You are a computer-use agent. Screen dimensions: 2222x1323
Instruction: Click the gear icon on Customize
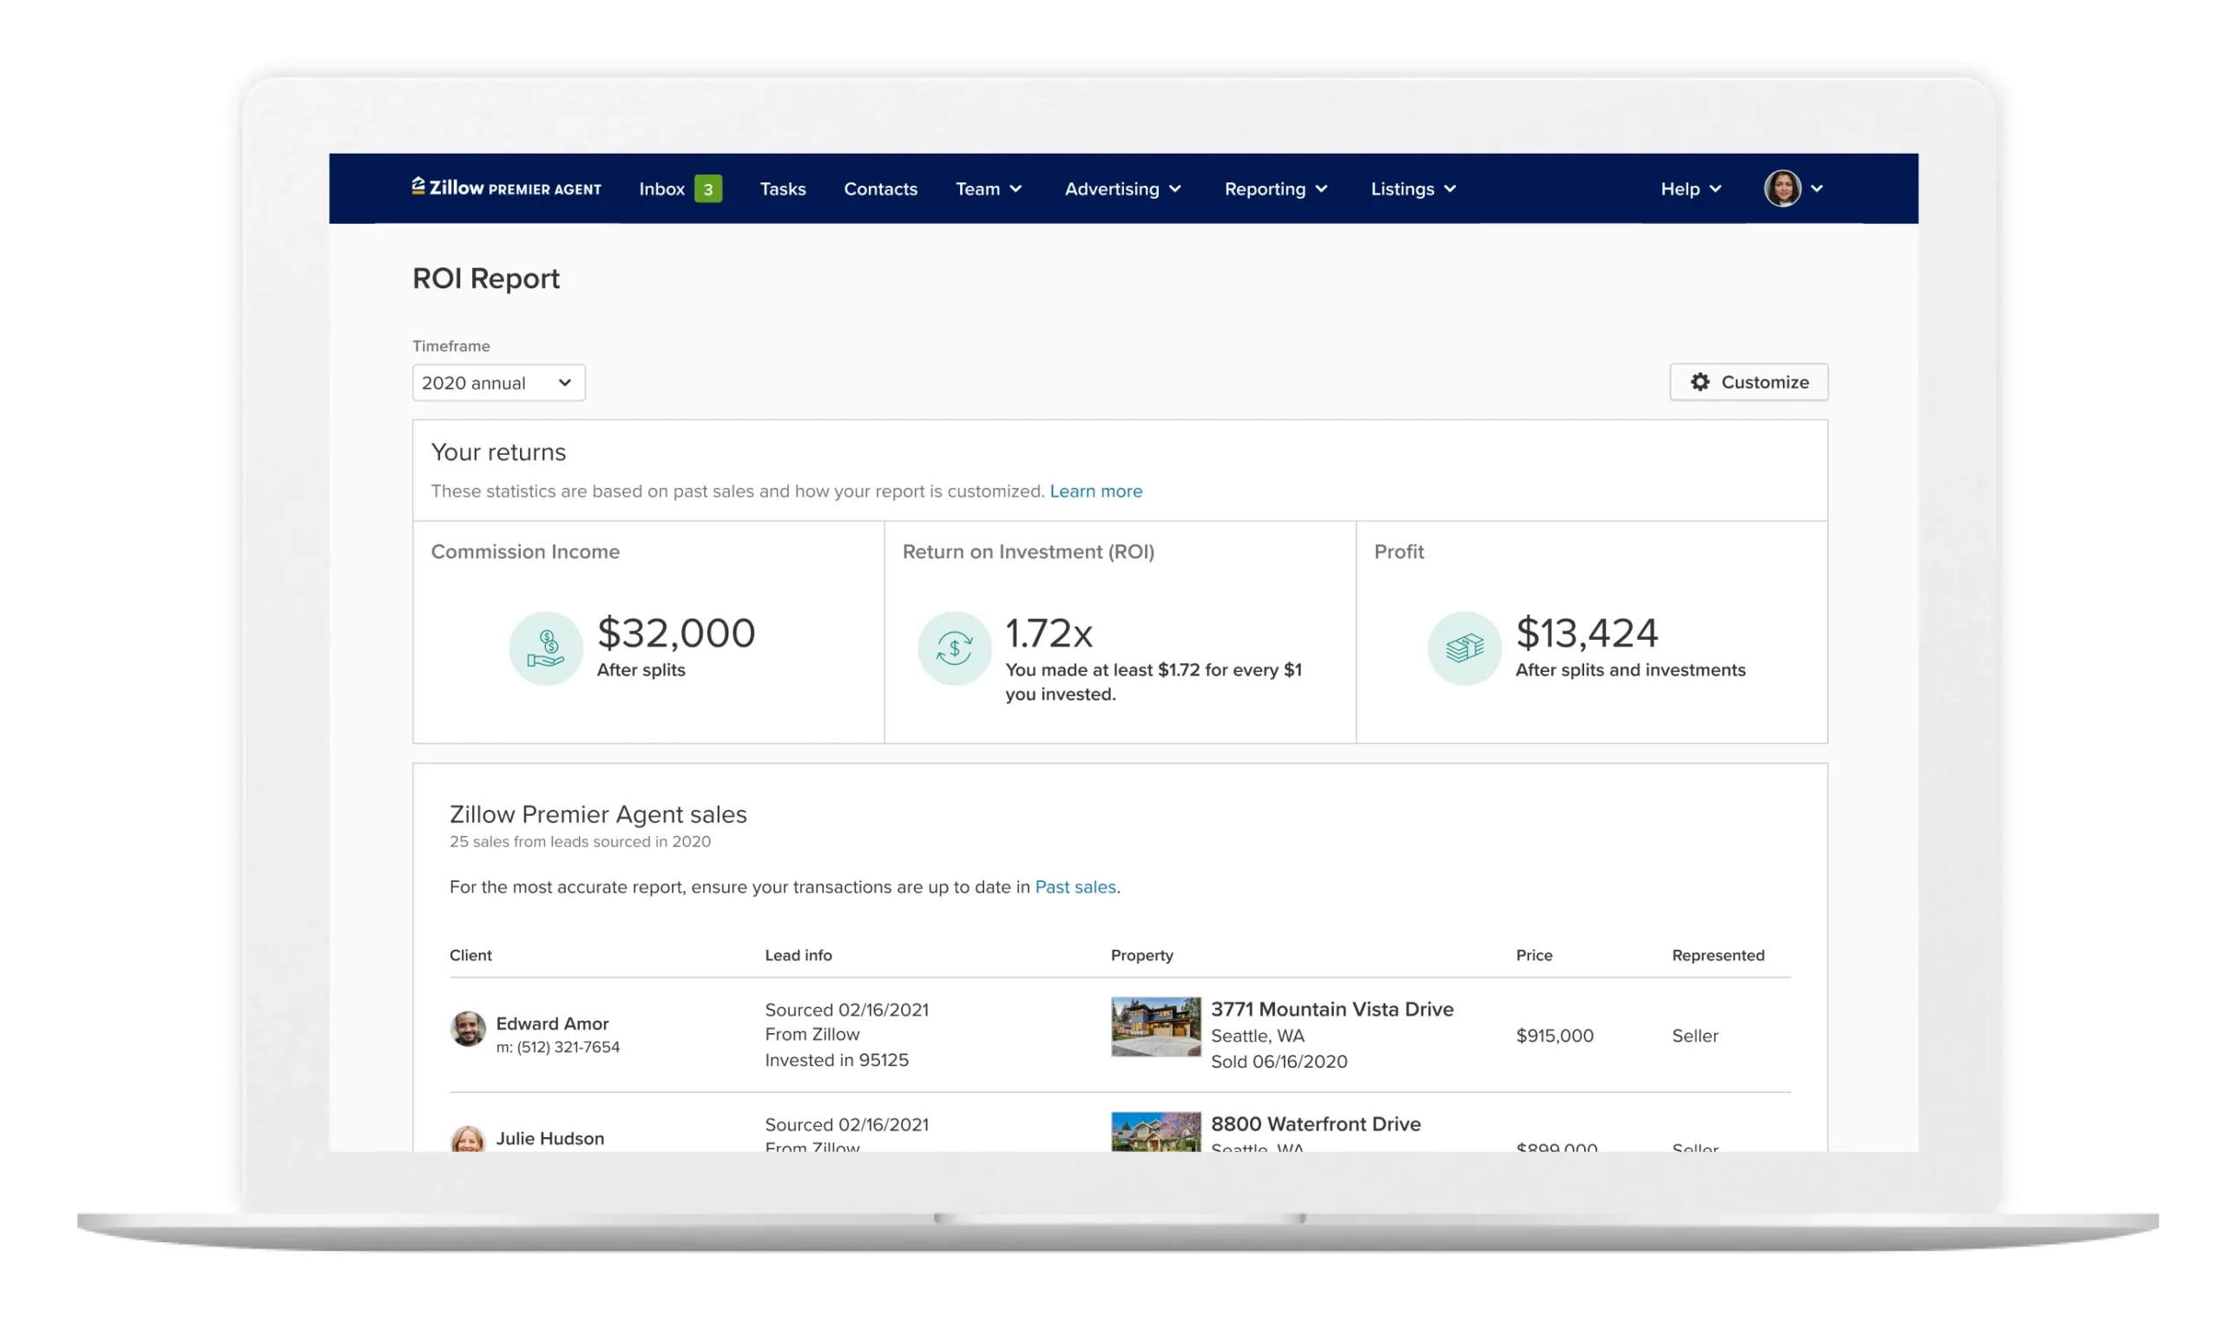pos(1699,382)
